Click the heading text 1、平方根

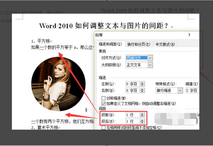pyautogui.click(x=40, y=41)
